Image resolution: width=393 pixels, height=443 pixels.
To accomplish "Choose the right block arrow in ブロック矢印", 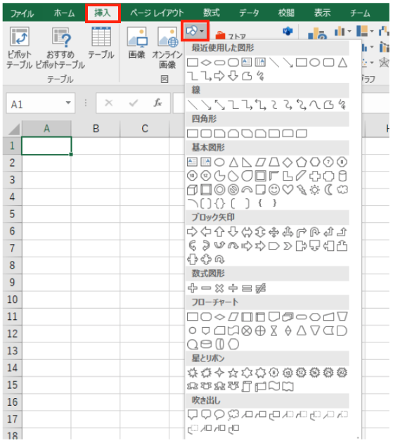I will pos(192,232).
